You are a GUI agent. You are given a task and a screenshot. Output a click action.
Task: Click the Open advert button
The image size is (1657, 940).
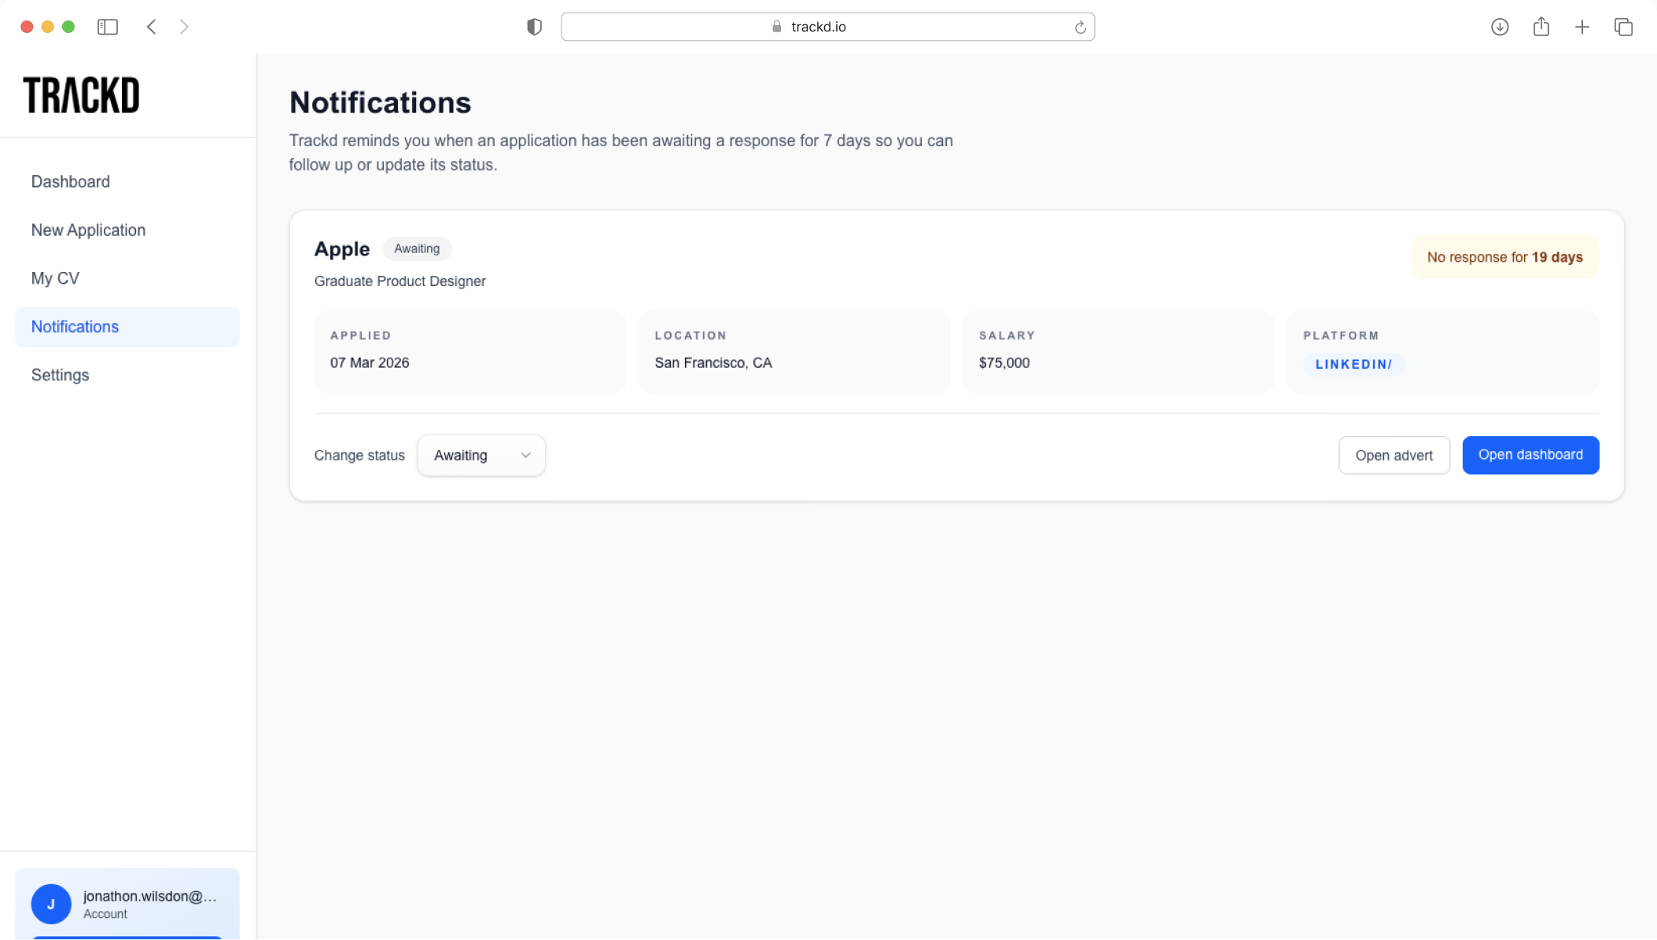tap(1394, 455)
